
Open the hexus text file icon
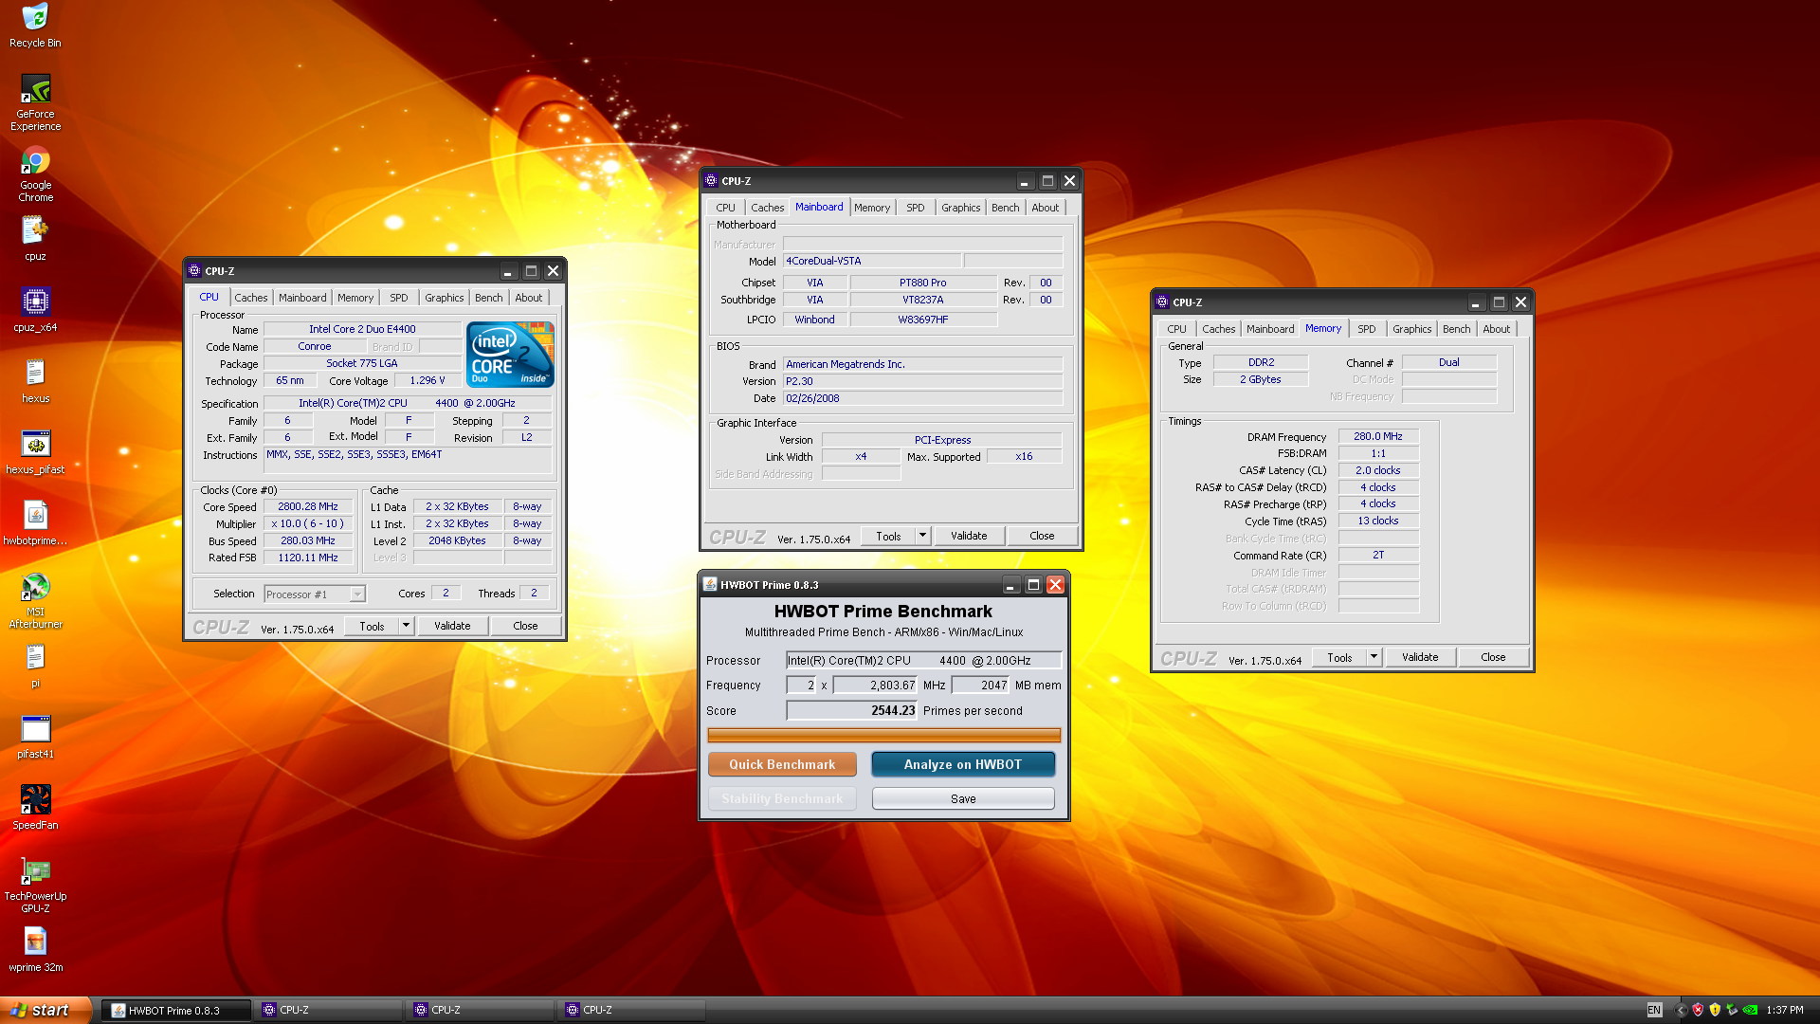(x=35, y=380)
